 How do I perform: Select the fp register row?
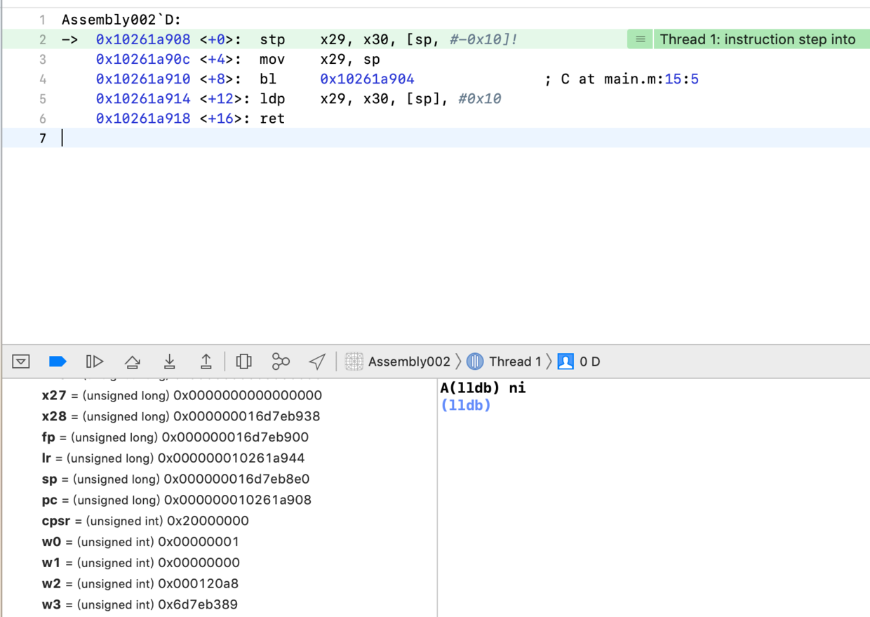click(175, 437)
